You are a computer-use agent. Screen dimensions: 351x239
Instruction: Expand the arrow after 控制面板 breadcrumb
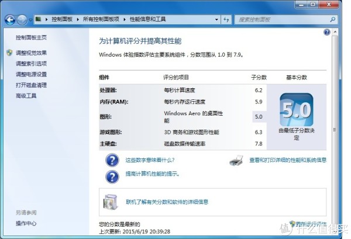coord(78,19)
